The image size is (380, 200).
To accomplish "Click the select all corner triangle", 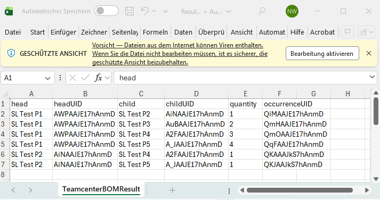I will tap(5, 94).
